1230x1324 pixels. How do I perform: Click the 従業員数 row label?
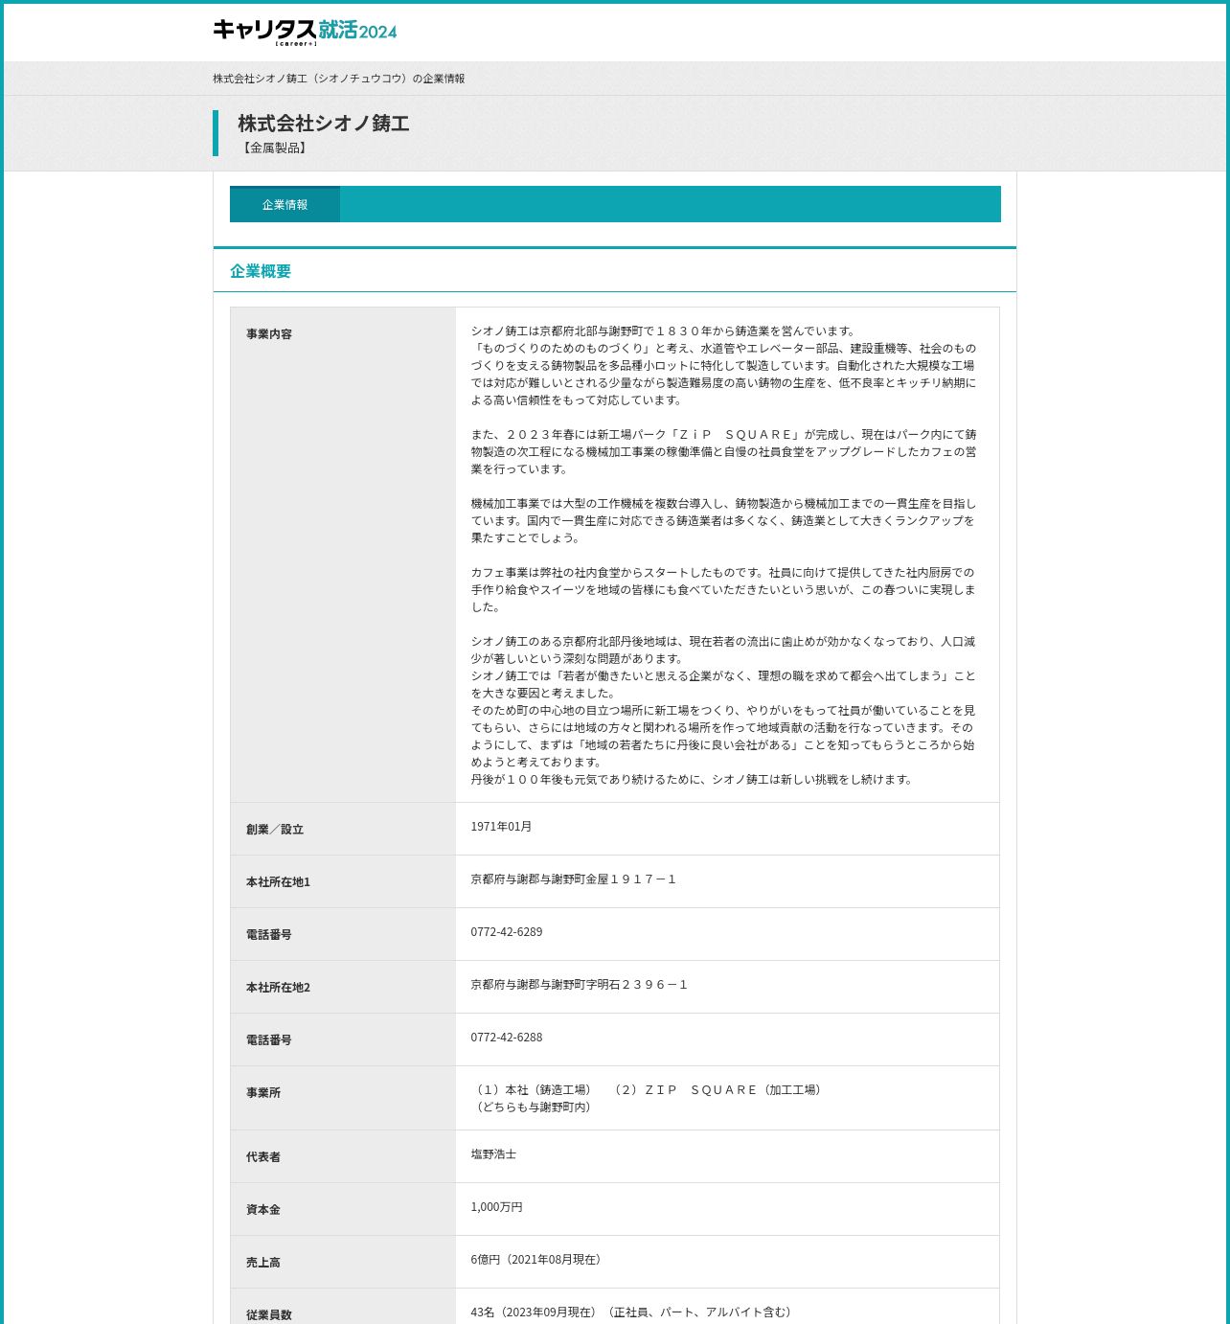269,1315
